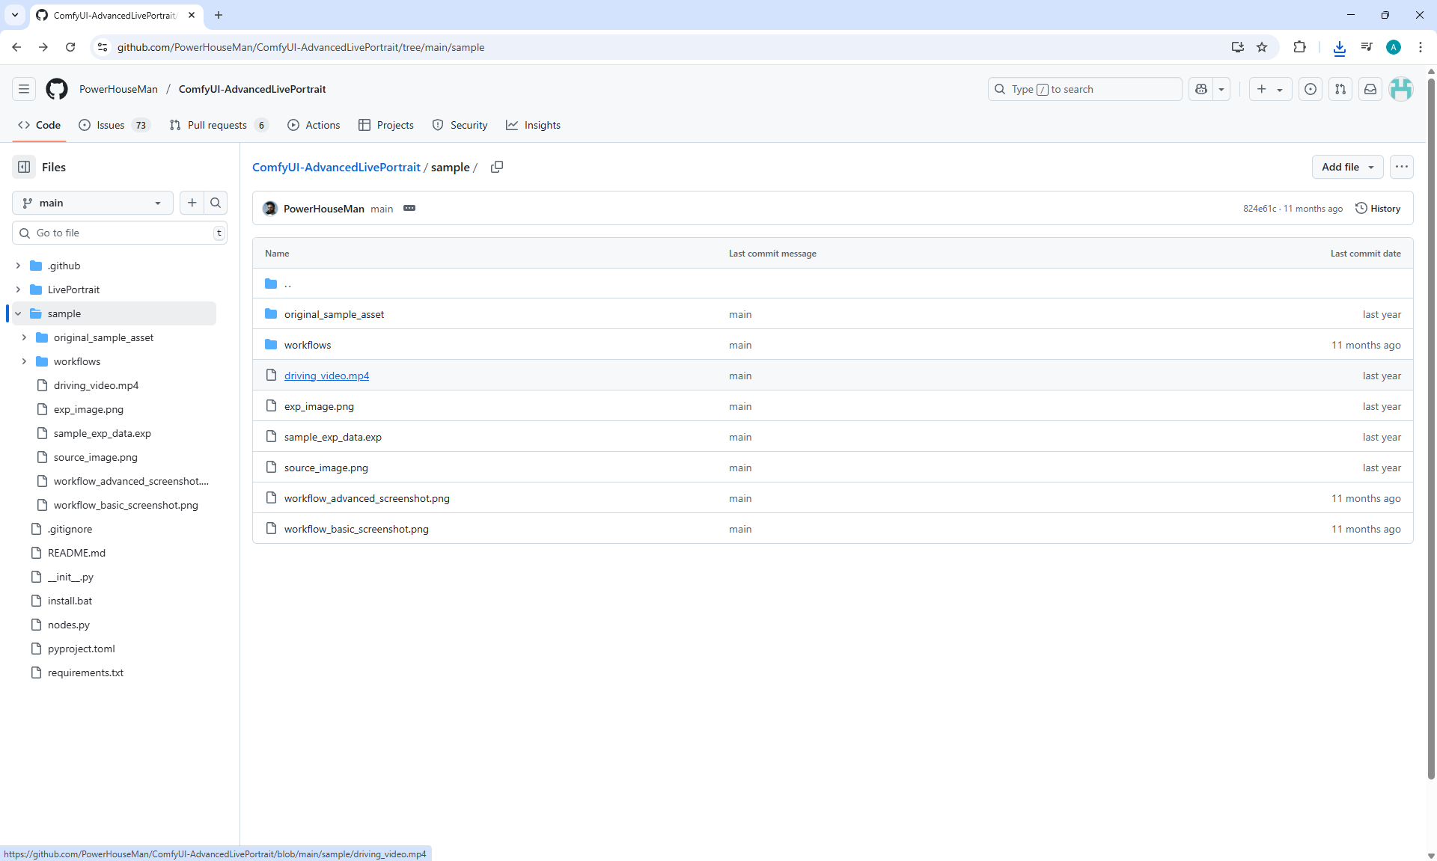Collapse the Files side panel
The image size is (1437, 861).
24,167
